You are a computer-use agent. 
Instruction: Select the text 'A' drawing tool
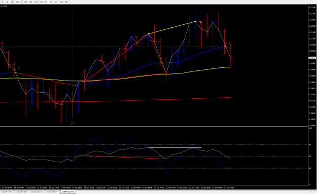pos(7,2)
